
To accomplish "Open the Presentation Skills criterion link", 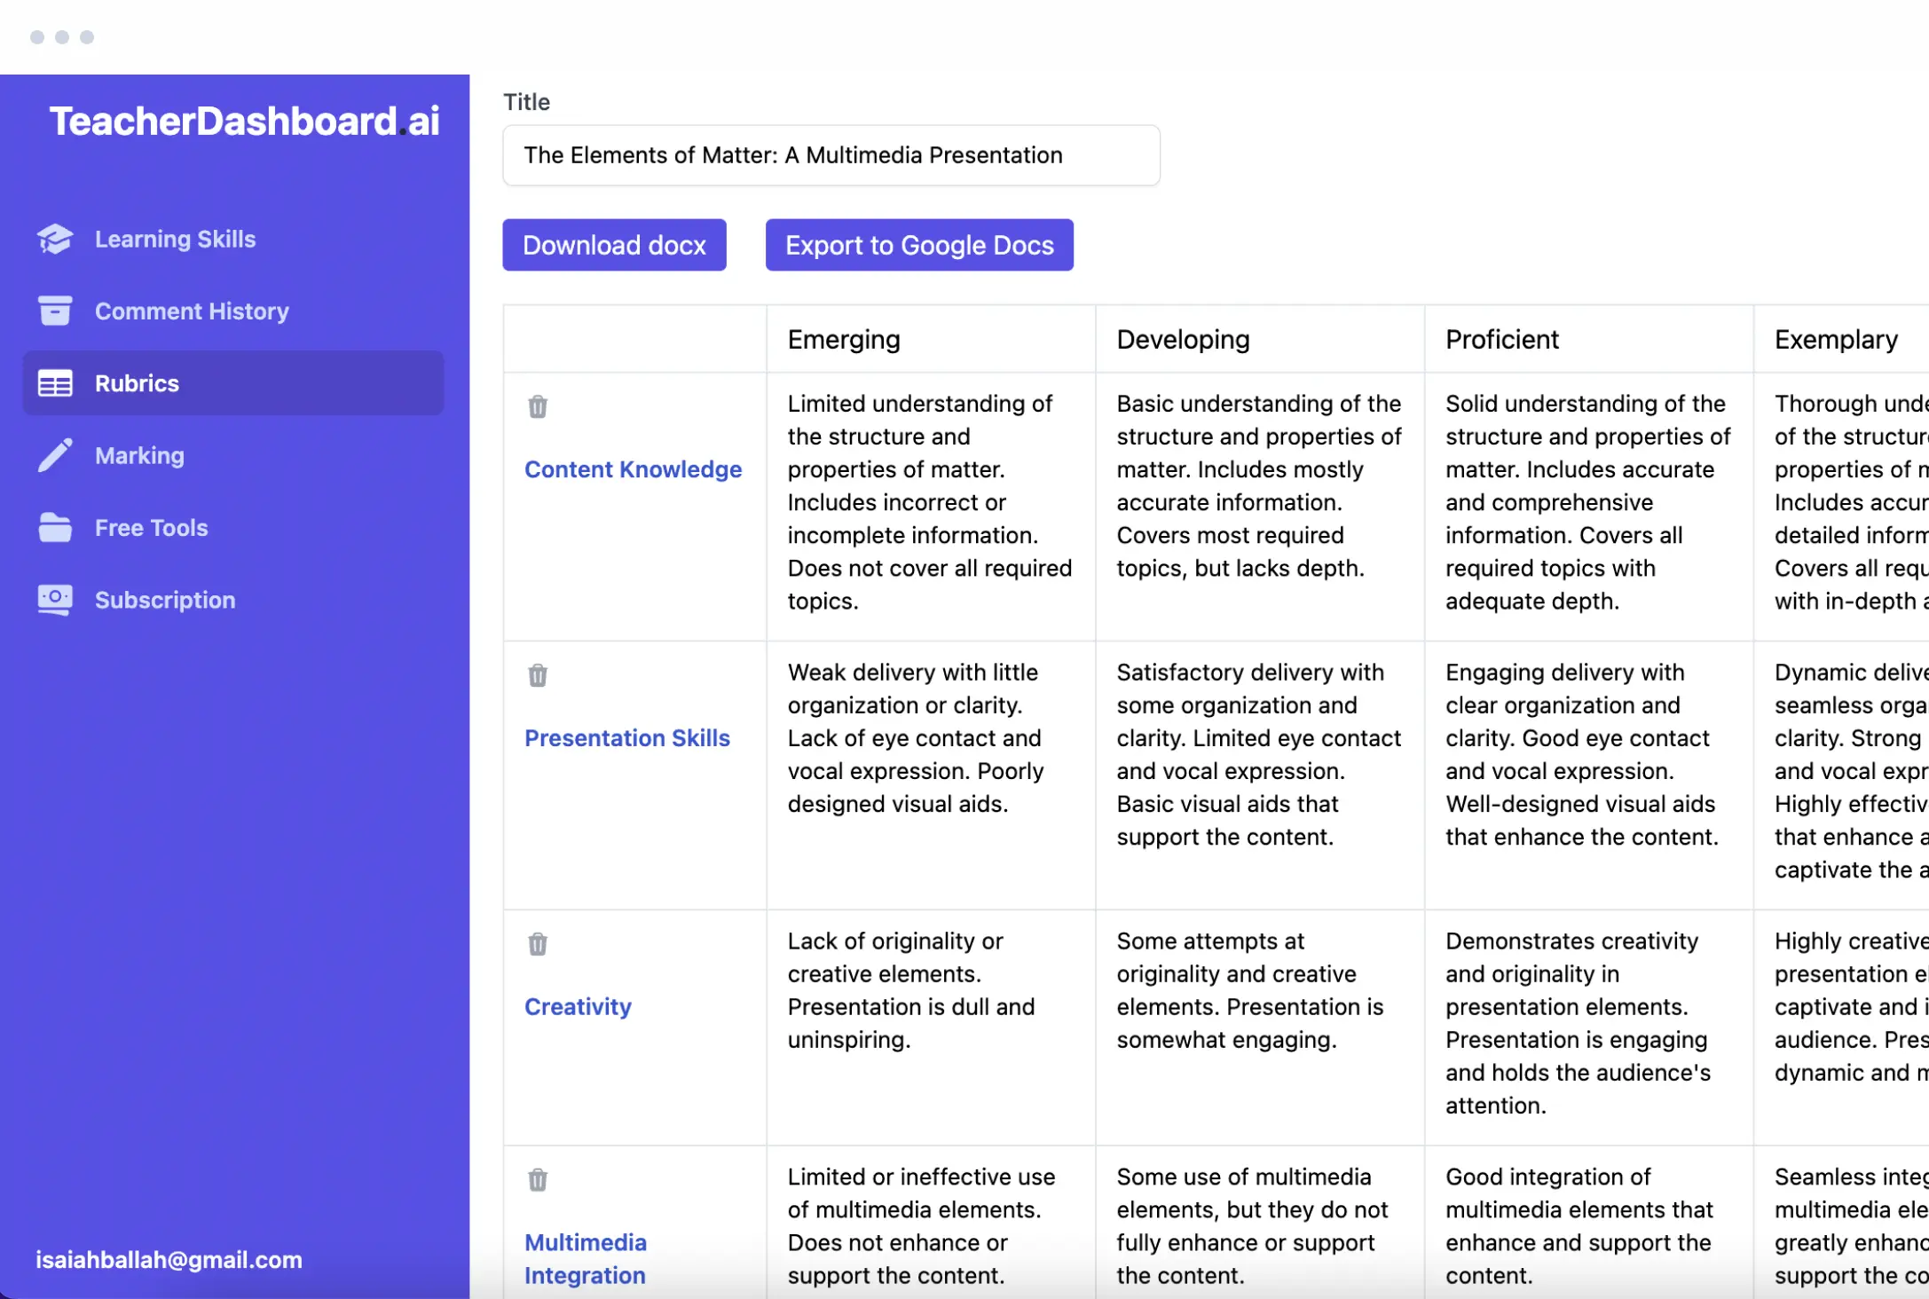I will [x=626, y=738].
